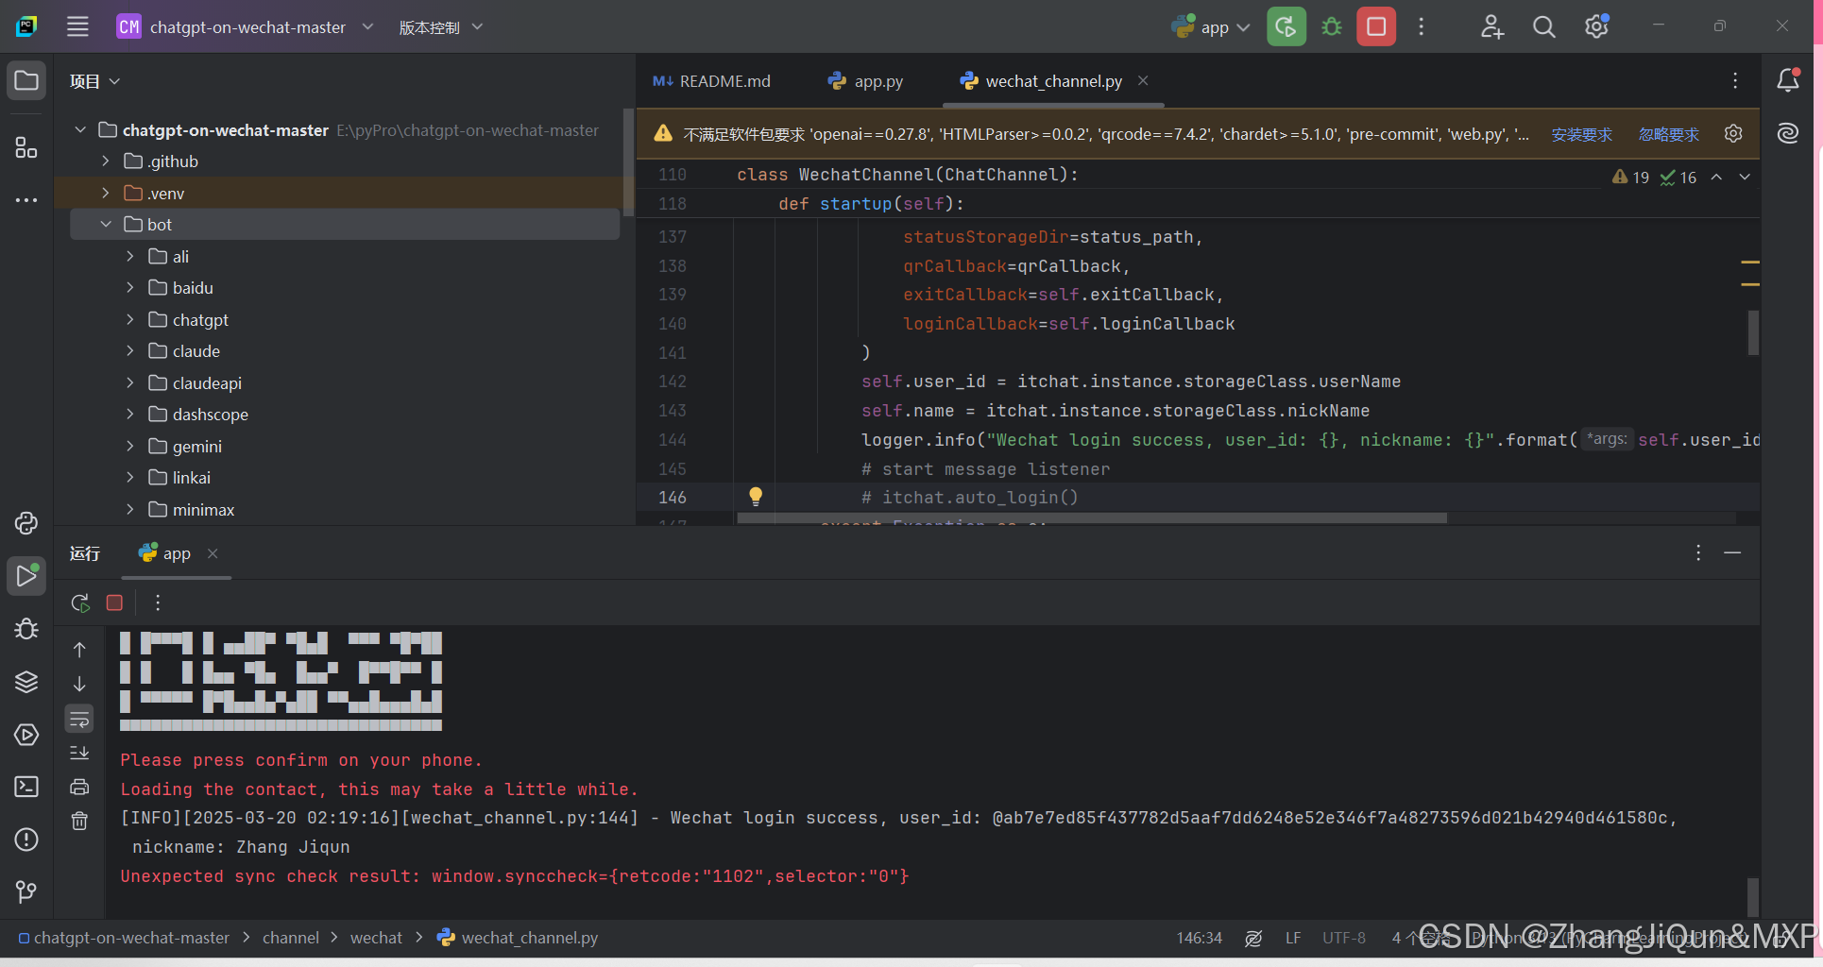Image resolution: width=1823 pixels, height=967 pixels.
Task: Switch to the README.md tab
Action: (x=723, y=80)
